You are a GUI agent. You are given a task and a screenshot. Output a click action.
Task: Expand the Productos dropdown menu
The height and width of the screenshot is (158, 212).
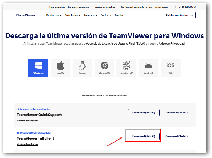[54, 15]
